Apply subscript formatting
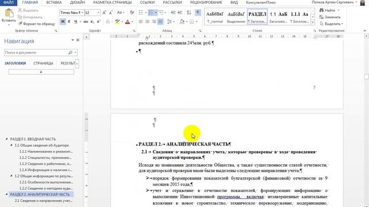The image size is (369, 207). click(92, 22)
